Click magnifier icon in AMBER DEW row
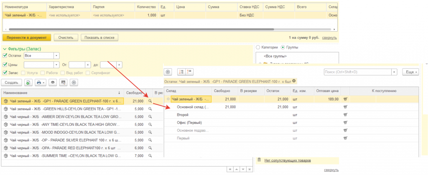This screenshot has height=175, width=428. point(150,117)
